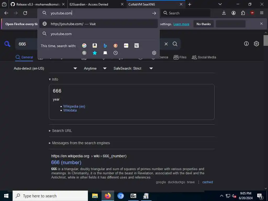Open the Firefox View icon left of the tabs

tap(4, 4)
